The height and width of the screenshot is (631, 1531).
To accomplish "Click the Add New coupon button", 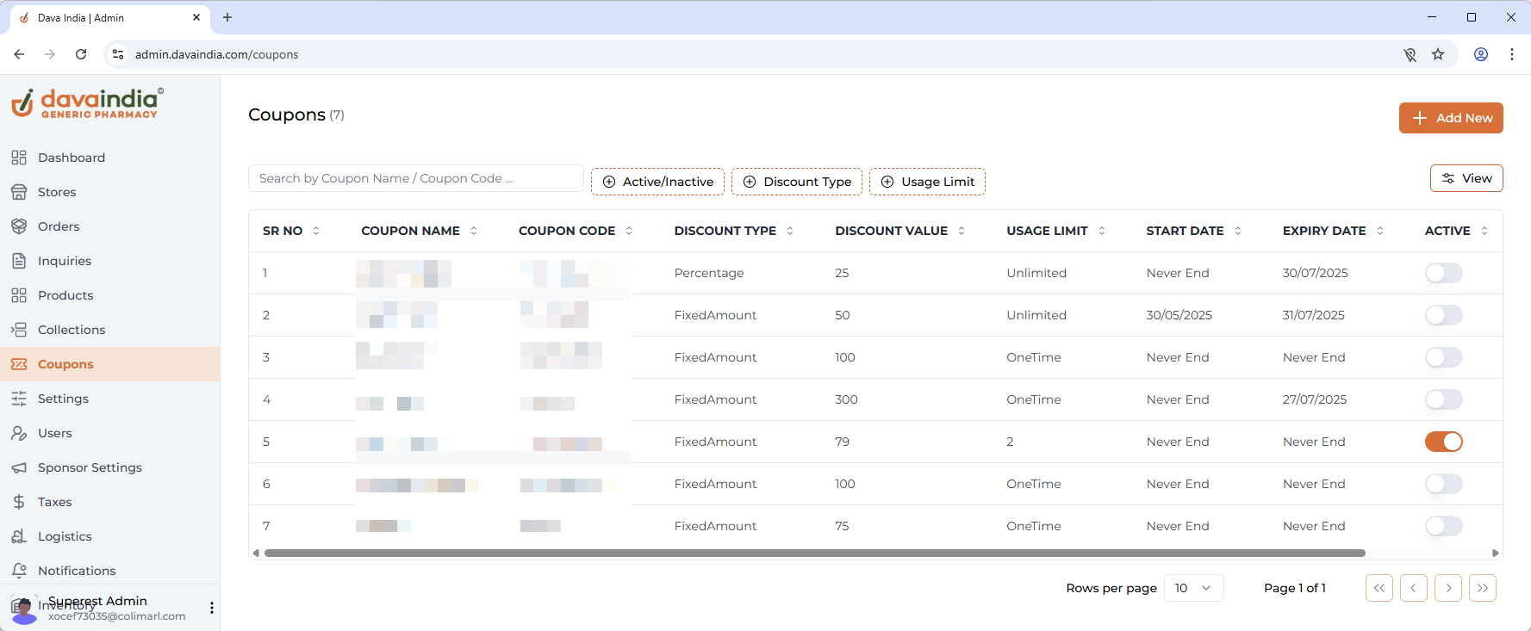I will point(1451,118).
